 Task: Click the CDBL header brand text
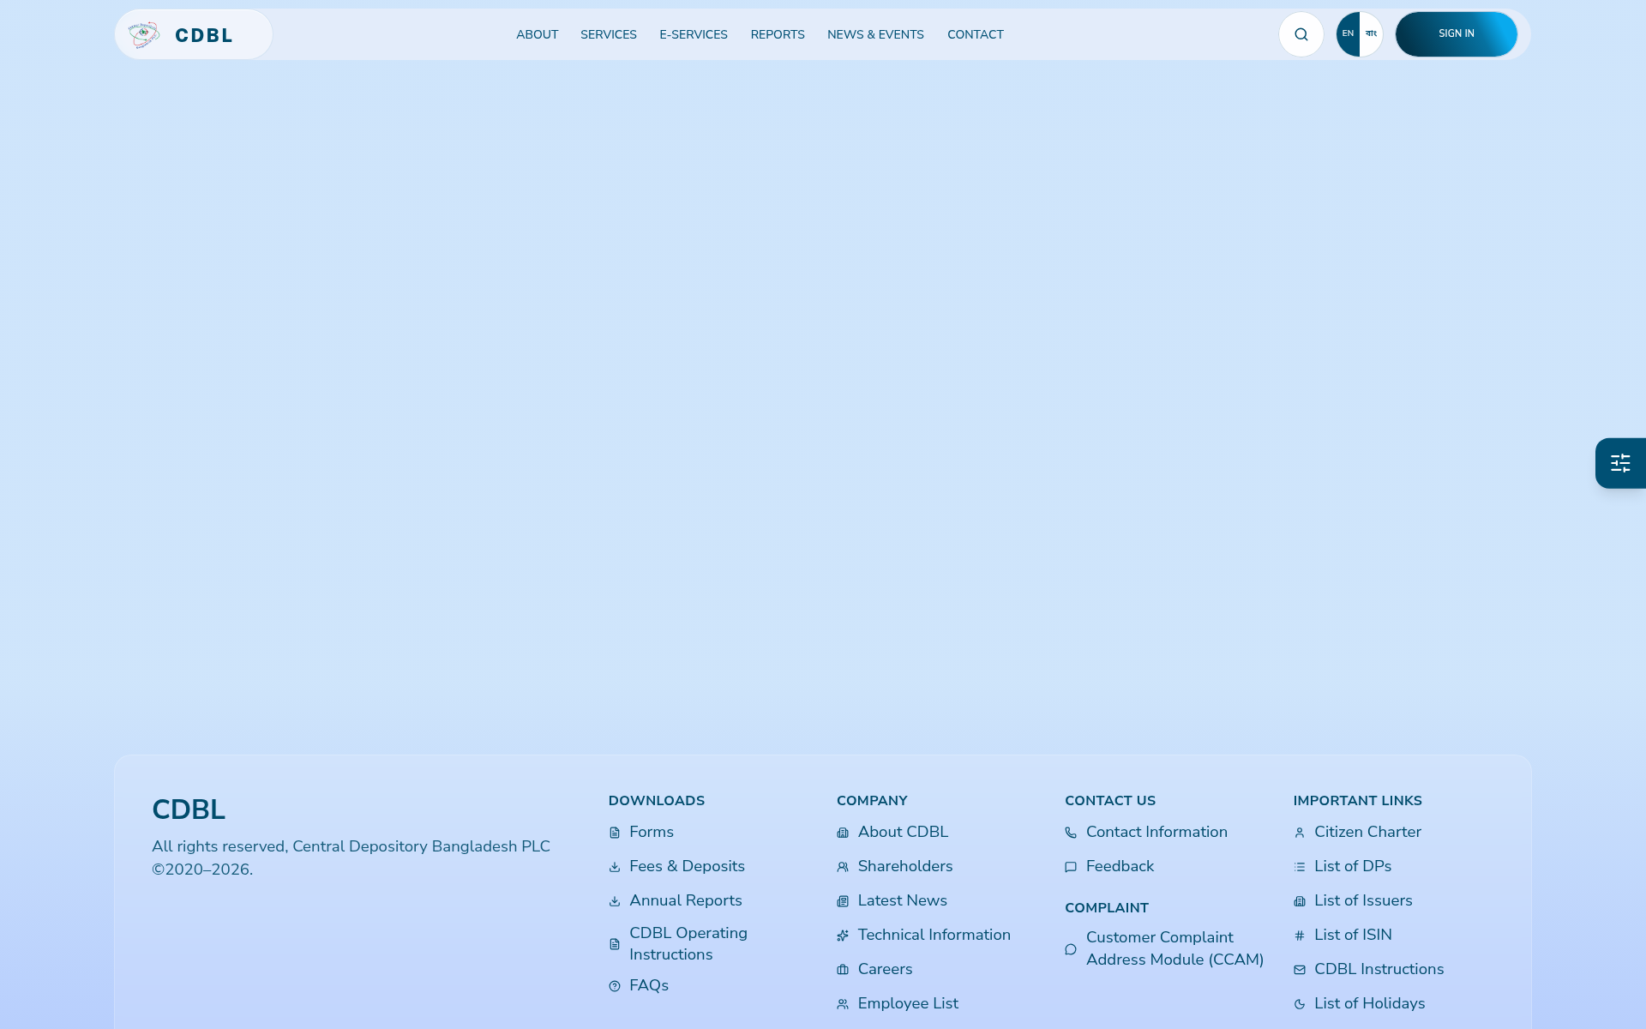click(204, 35)
